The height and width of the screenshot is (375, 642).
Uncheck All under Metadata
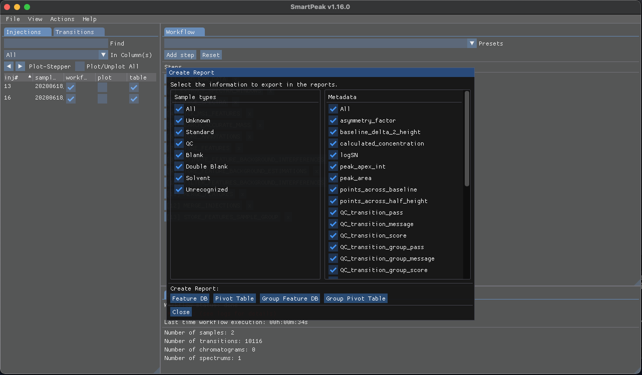tap(333, 109)
